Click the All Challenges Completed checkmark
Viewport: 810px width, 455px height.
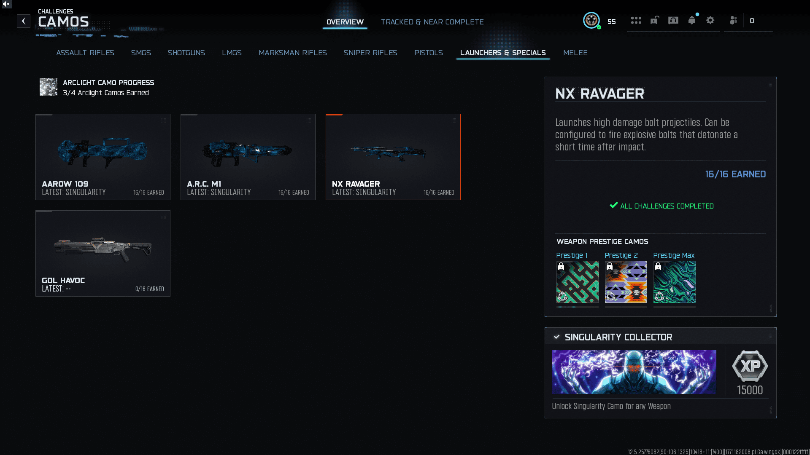(x=613, y=206)
